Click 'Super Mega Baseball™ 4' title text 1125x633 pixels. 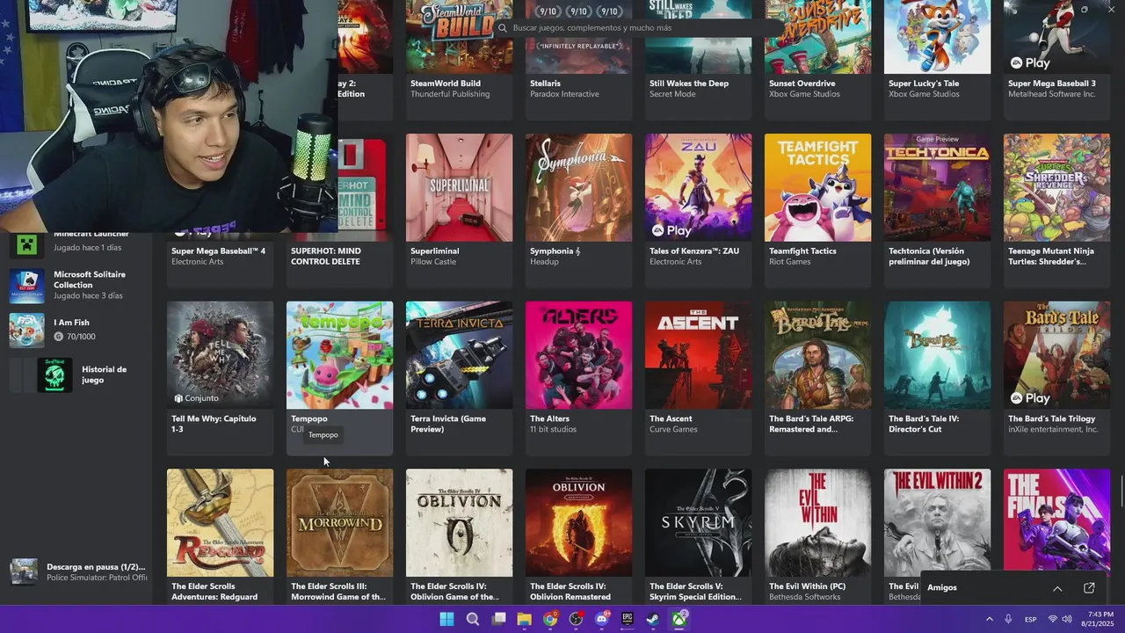218,251
